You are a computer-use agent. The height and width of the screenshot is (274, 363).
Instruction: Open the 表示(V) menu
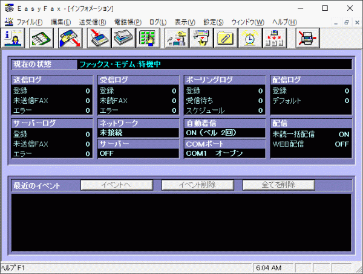(x=185, y=22)
